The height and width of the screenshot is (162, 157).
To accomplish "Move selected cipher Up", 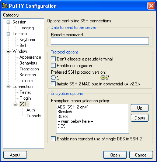I will click(x=140, y=108).
